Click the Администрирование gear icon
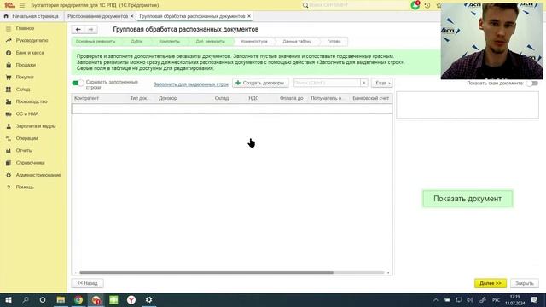The height and width of the screenshot is (307, 546). (x=9, y=175)
